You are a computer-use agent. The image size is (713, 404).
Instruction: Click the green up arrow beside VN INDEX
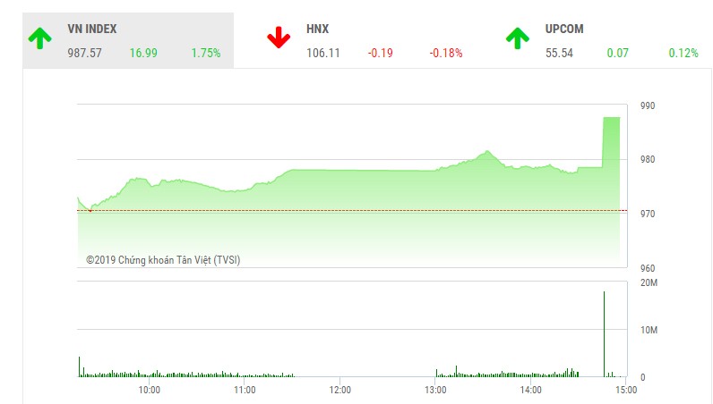click(39, 38)
